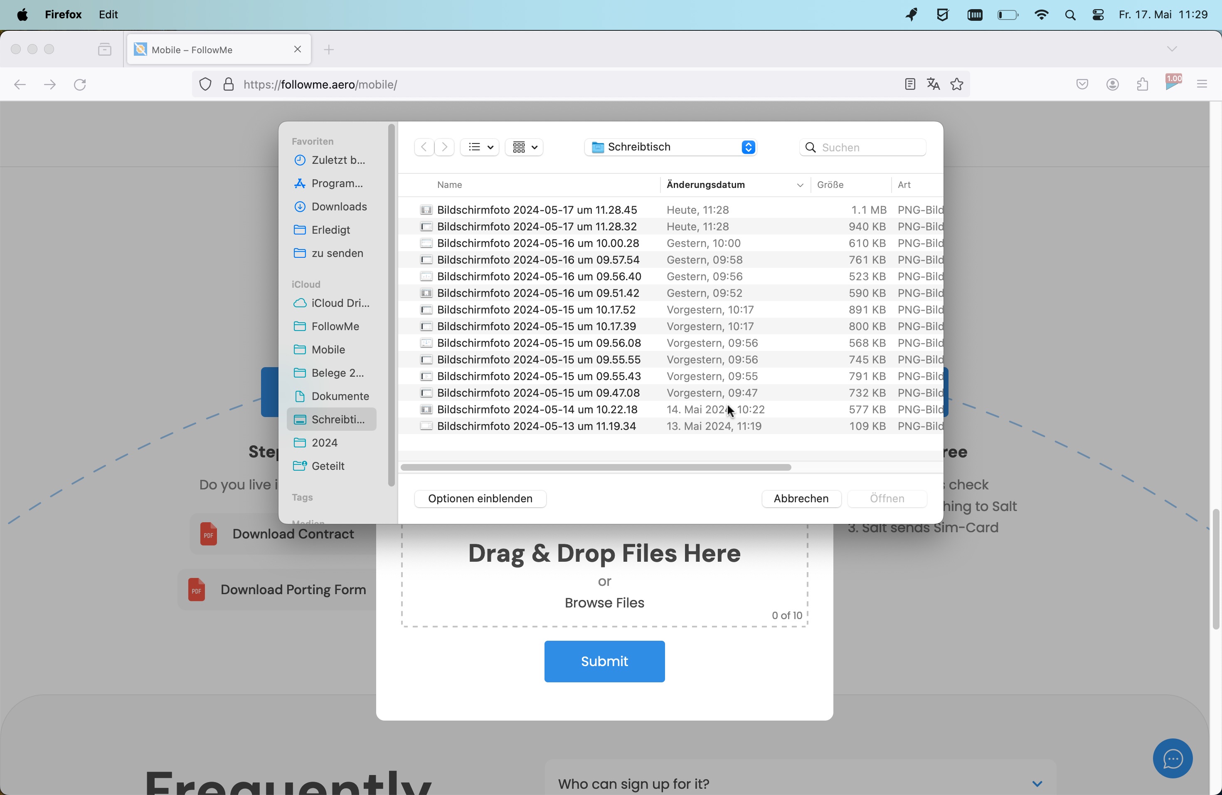1222x795 pixels.
Task: Open a new browser tab
Action: click(330, 50)
